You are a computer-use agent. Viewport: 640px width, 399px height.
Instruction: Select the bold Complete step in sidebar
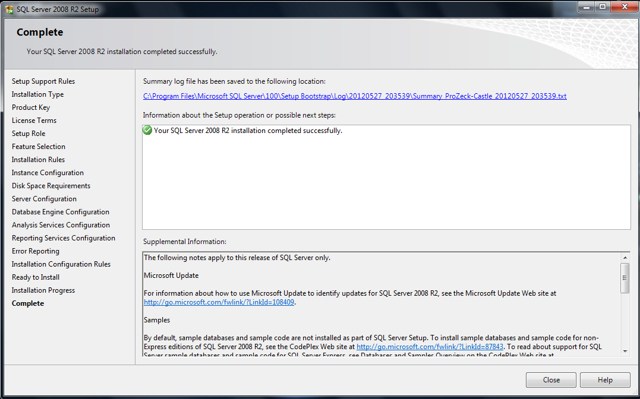click(x=28, y=303)
